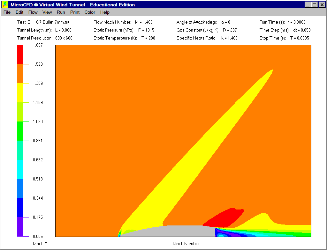Click the aquamarine legend swatch below 0.851
Screen dimensions: 327x250
point(20,151)
